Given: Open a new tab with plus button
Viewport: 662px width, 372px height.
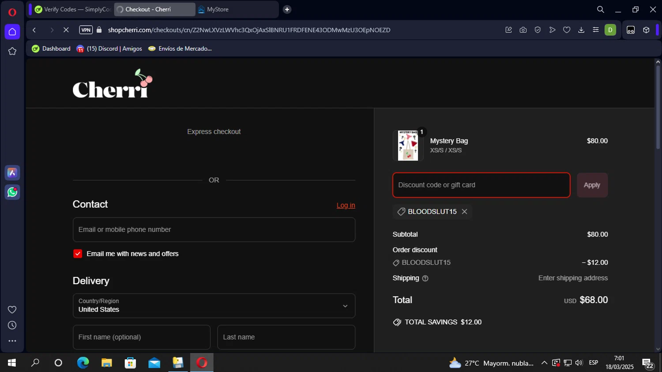Looking at the screenshot, I should tap(287, 9).
